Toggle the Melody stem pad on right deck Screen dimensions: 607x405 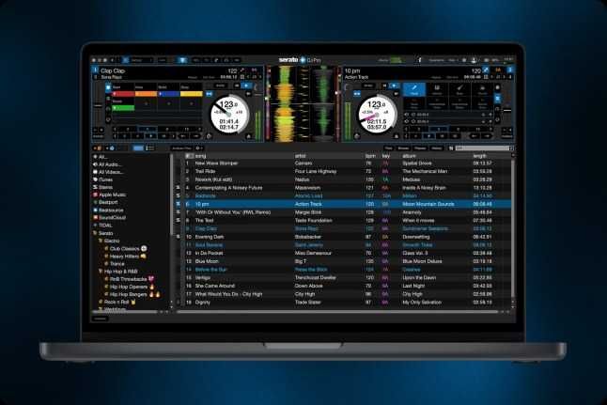[437, 89]
